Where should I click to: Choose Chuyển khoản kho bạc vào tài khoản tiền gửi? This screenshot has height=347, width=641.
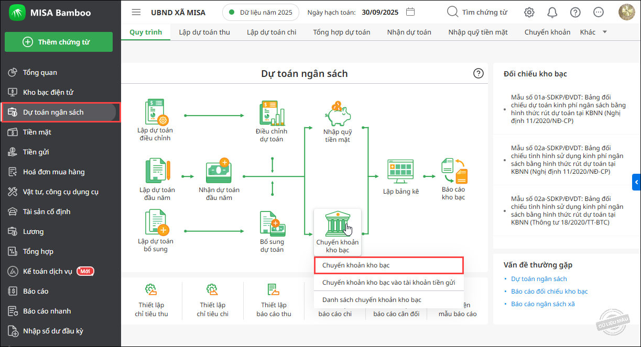click(388, 283)
